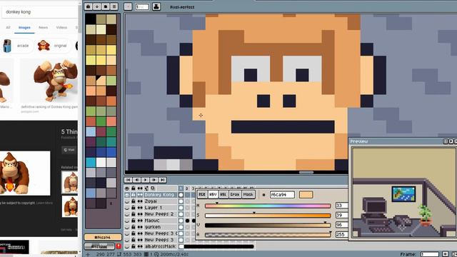Open the News tab in browser search
Viewport: 457px width, 257px height.
tap(43, 27)
